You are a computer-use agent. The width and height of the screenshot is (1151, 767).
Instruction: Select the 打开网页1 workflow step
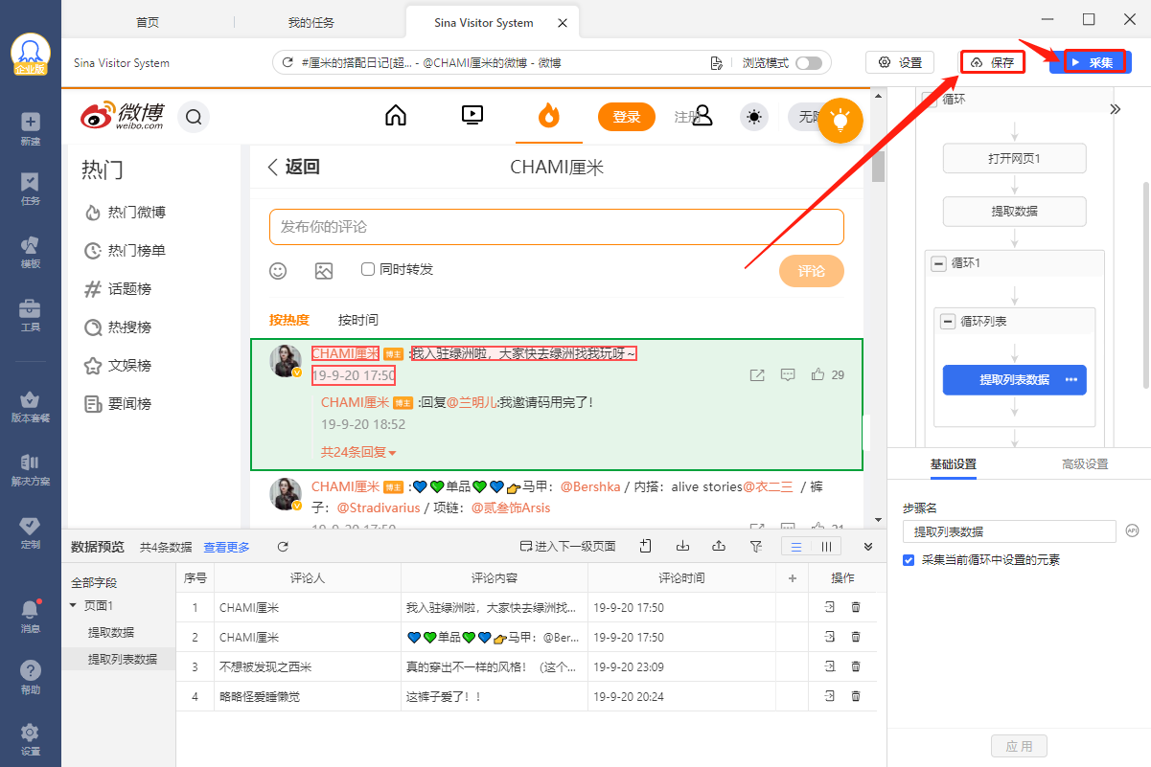pyautogui.click(x=1015, y=158)
